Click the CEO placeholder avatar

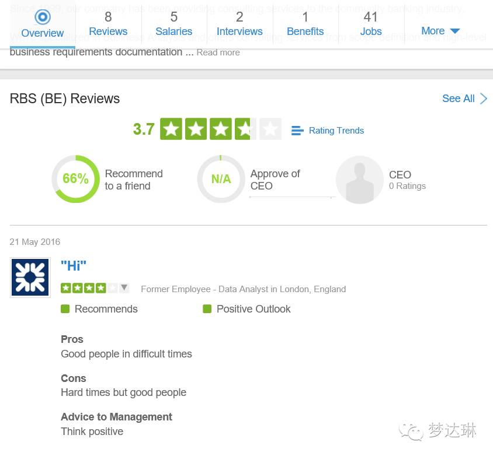(x=360, y=180)
